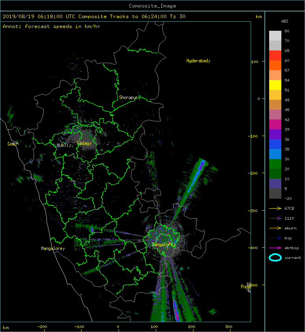Image resolution: width=305 pixels, height=332 pixels.
Task: Click the amber 51 dBZ color swatch
Action: (275, 95)
